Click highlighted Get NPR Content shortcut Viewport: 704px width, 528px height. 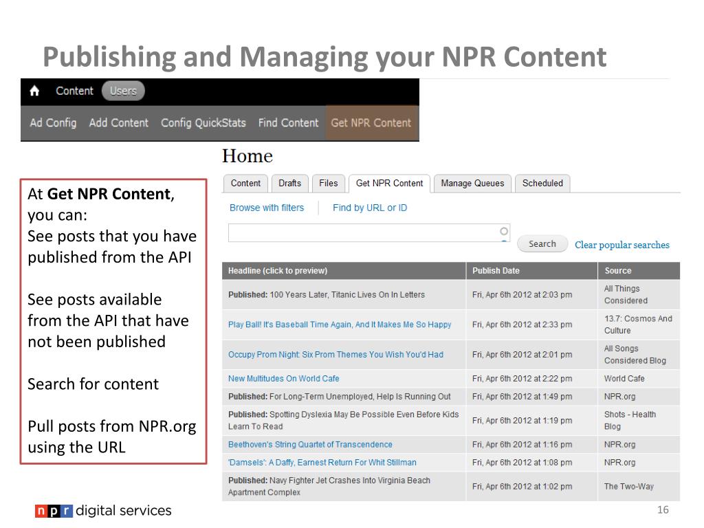371,123
